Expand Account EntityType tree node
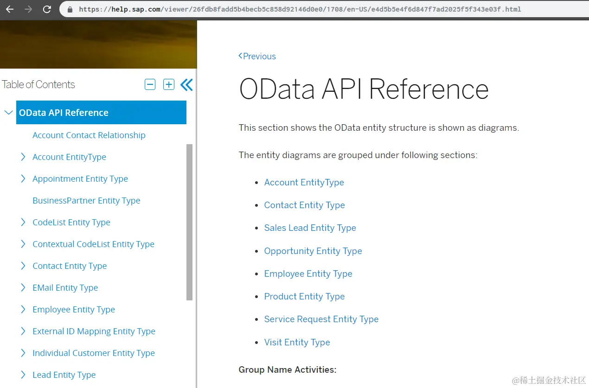The height and width of the screenshot is (388, 589). tap(23, 157)
